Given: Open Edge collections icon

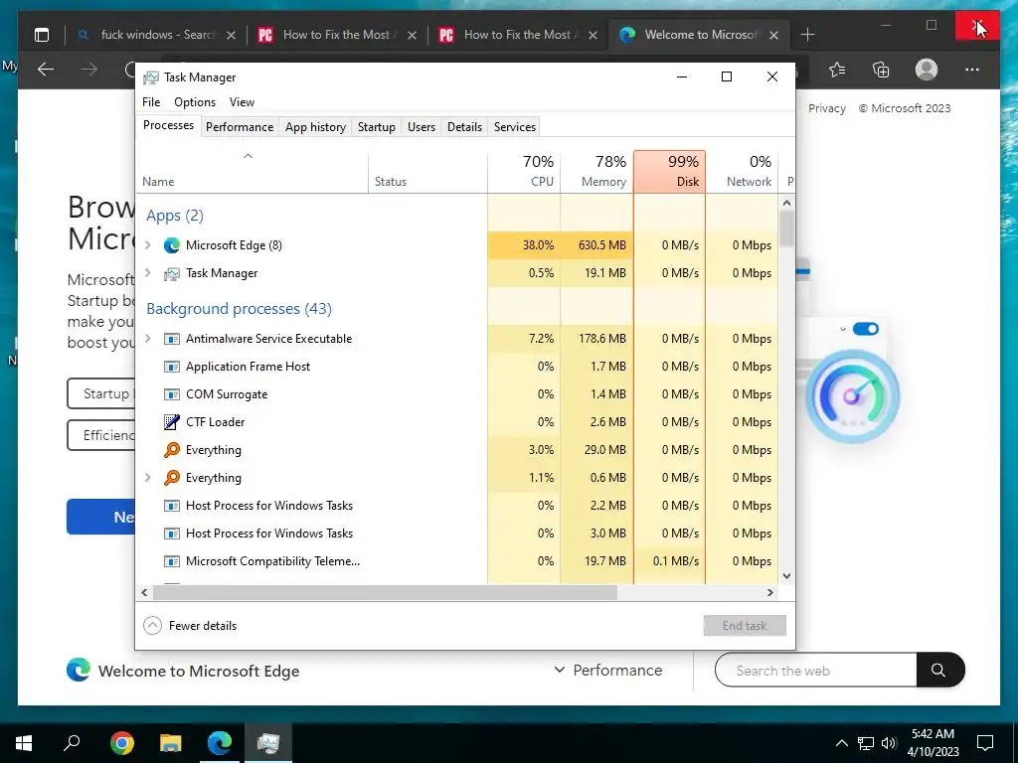Looking at the screenshot, I should pos(881,70).
